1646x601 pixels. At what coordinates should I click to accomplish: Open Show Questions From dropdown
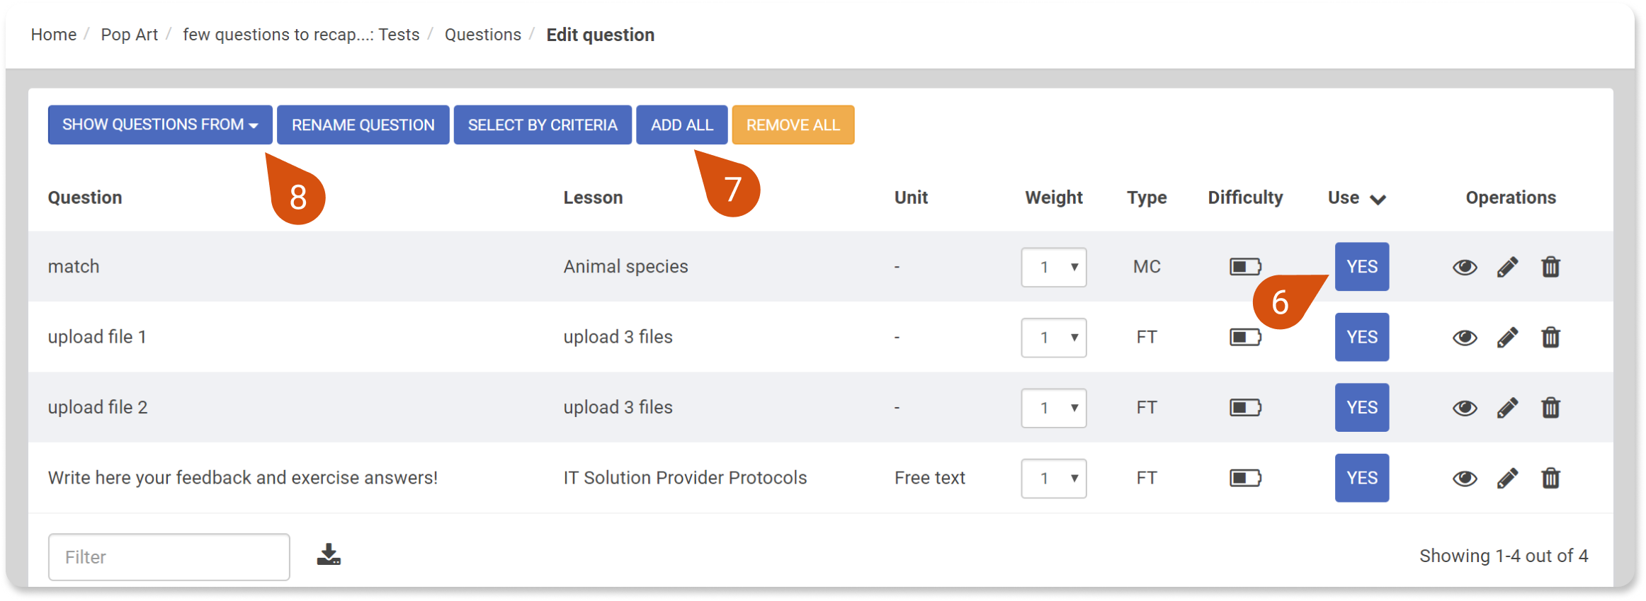(x=160, y=125)
